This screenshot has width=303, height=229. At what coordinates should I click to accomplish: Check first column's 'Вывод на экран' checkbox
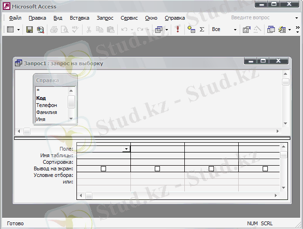coord(103,168)
